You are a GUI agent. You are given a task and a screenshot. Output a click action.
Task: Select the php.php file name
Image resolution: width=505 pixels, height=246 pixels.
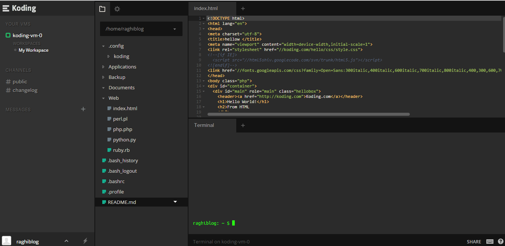point(122,130)
